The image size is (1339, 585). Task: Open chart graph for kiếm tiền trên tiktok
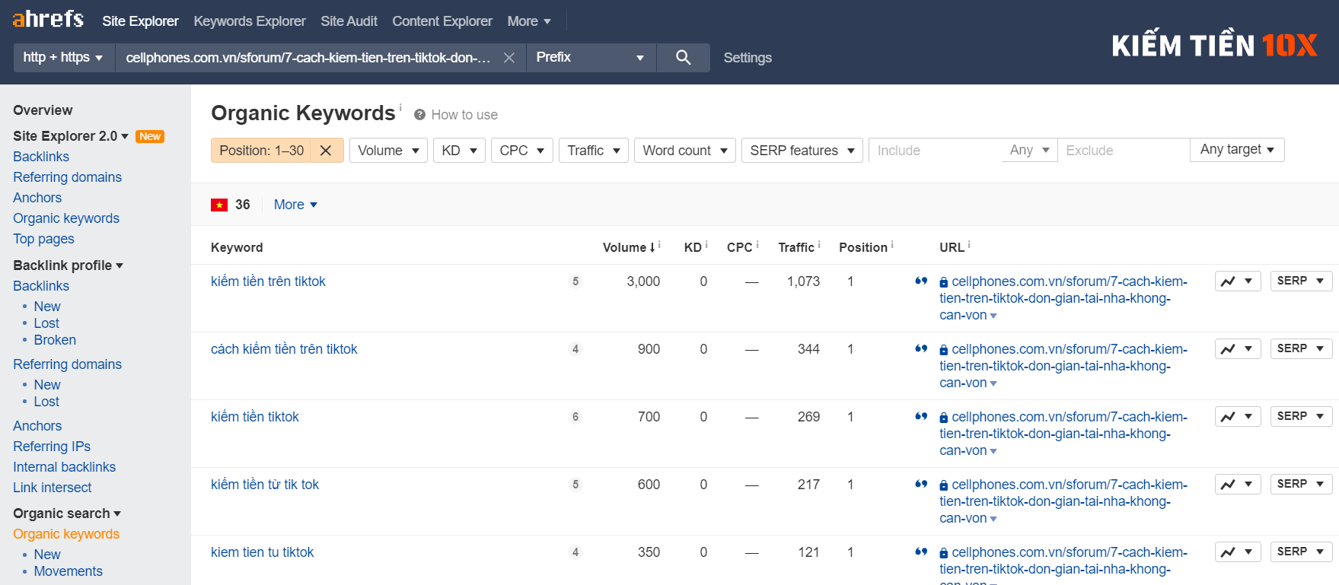(1238, 281)
